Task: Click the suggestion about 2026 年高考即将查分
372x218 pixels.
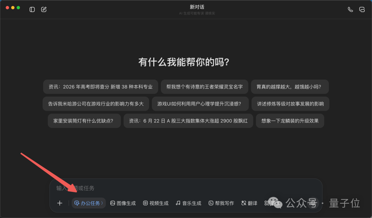Action: pos(101,87)
